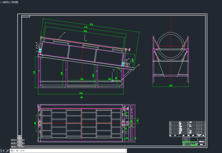
Task: Open the [-] viewport controls menu
Action: pos(1,2)
